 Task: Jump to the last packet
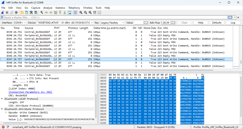tap(65, 13)
